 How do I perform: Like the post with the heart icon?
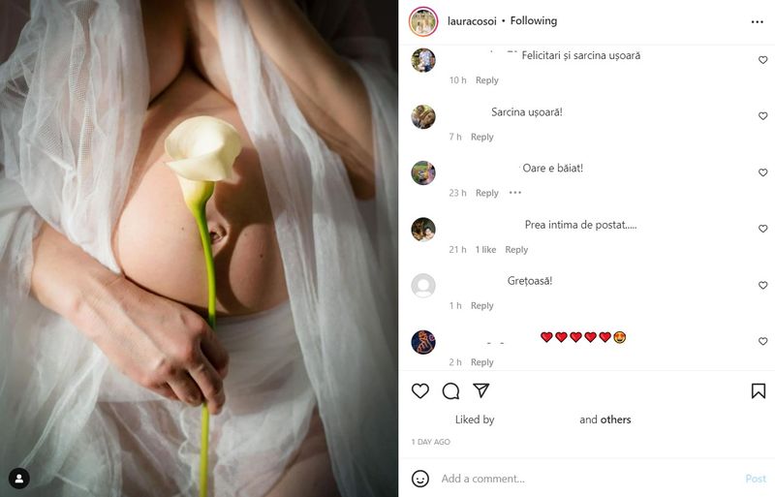coord(420,391)
